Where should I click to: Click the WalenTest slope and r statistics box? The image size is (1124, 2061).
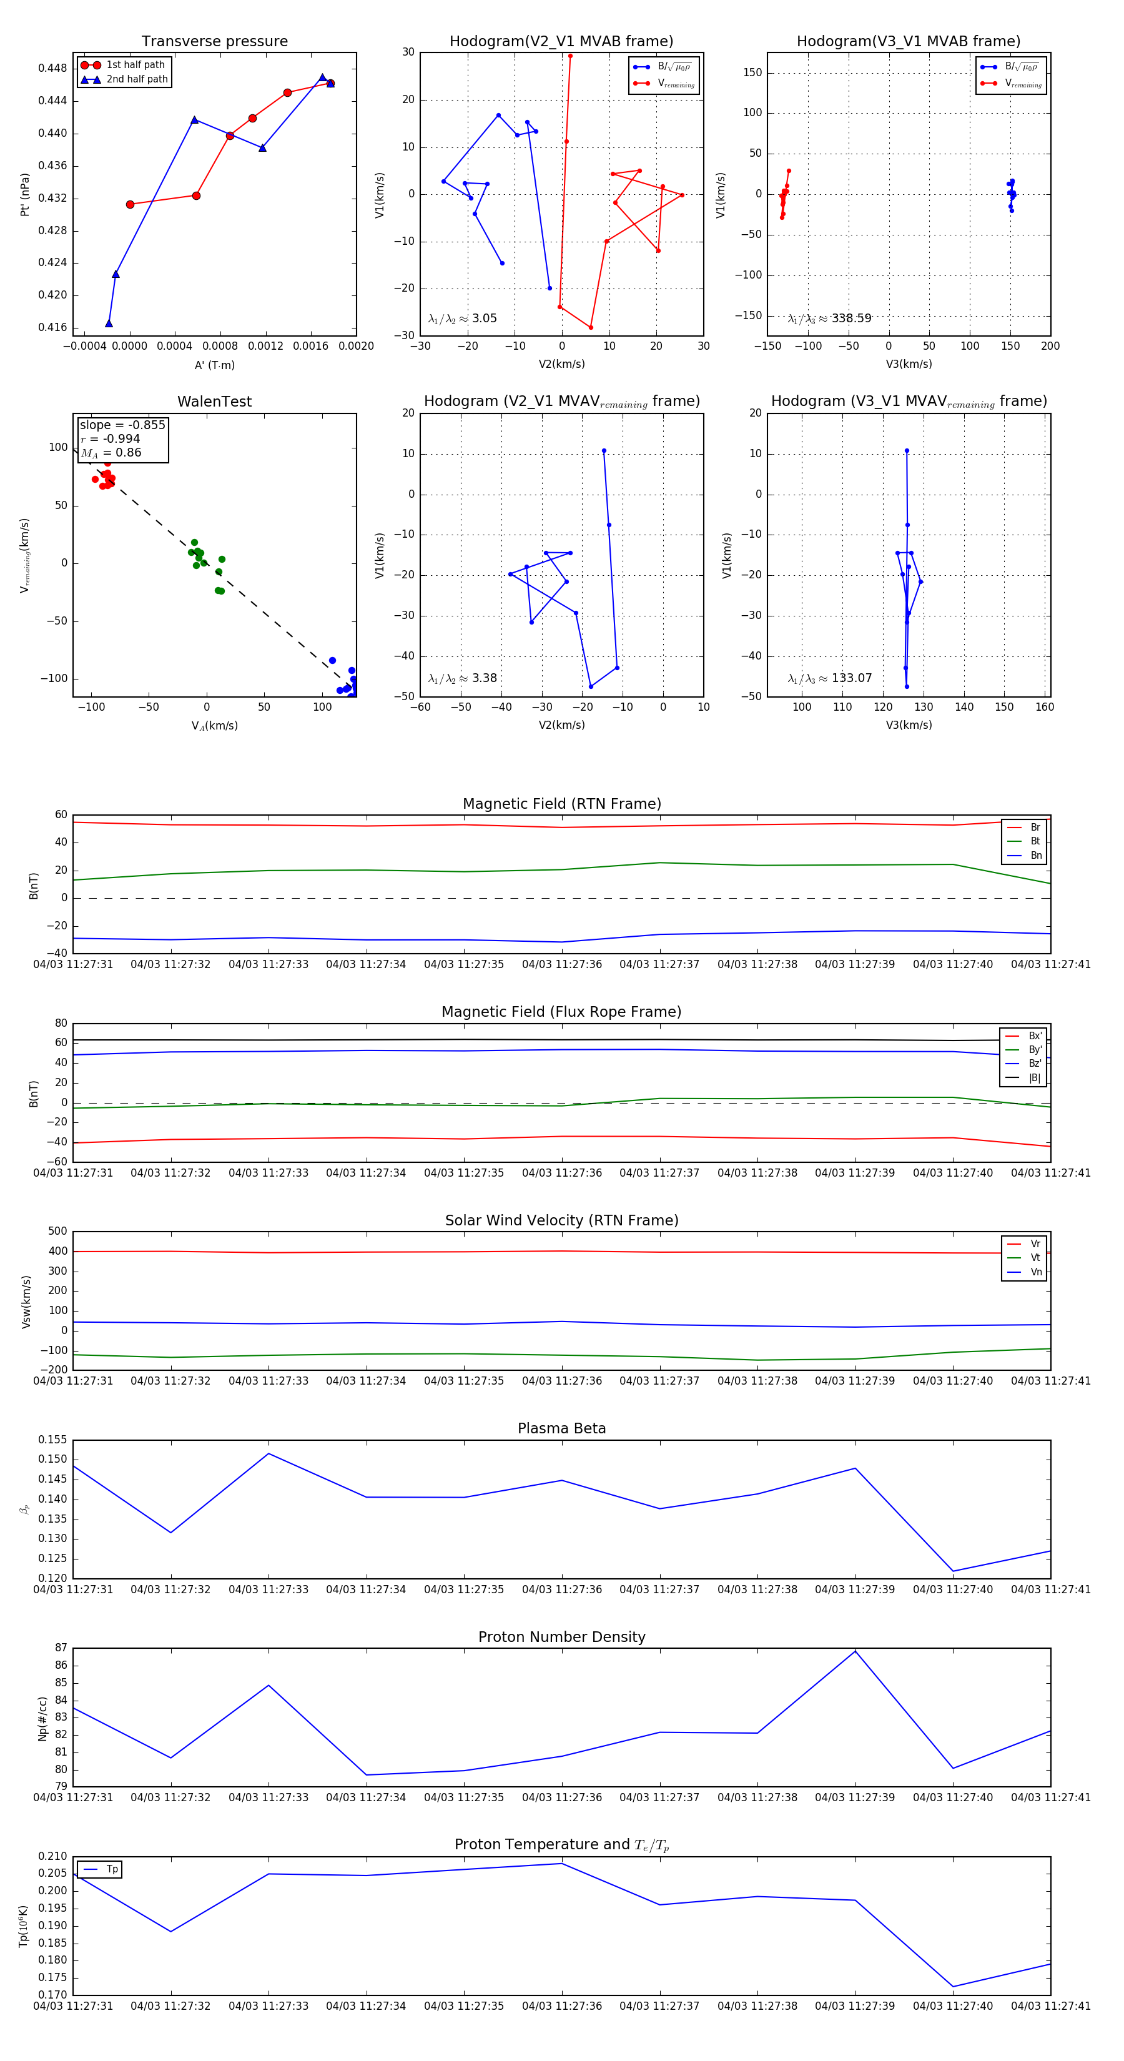pyautogui.click(x=122, y=438)
